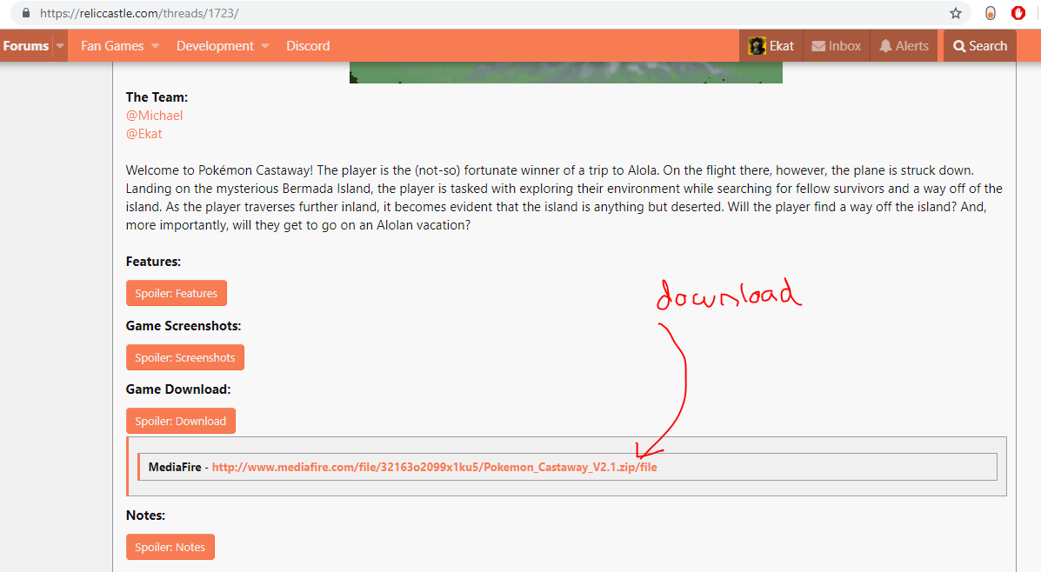Click the MediaFire download link
The image size is (1041, 572).
(434, 467)
